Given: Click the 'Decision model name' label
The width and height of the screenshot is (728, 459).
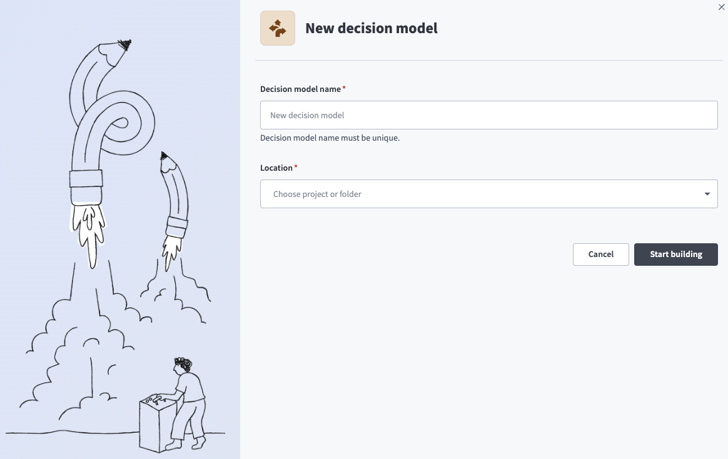Looking at the screenshot, I should pyautogui.click(x=300, y=89).
